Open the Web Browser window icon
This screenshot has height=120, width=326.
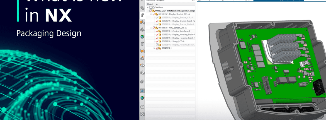(142, 91)
